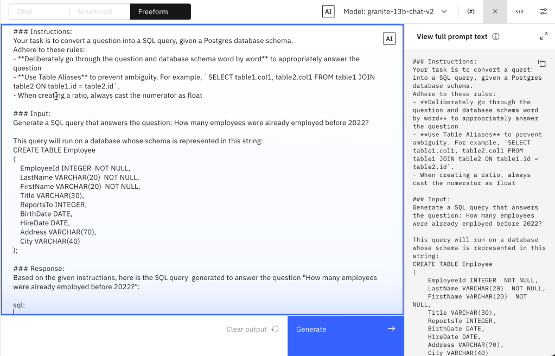This screenshot has width=555, height=356.
Task: Close the full prompt text panel with X
Action: coord(495,11)
